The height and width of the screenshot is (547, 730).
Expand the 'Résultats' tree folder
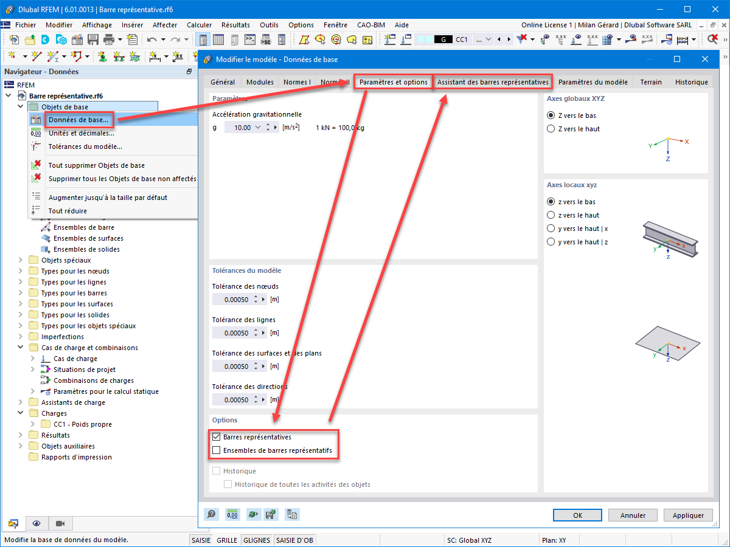(x=21, y=435)
